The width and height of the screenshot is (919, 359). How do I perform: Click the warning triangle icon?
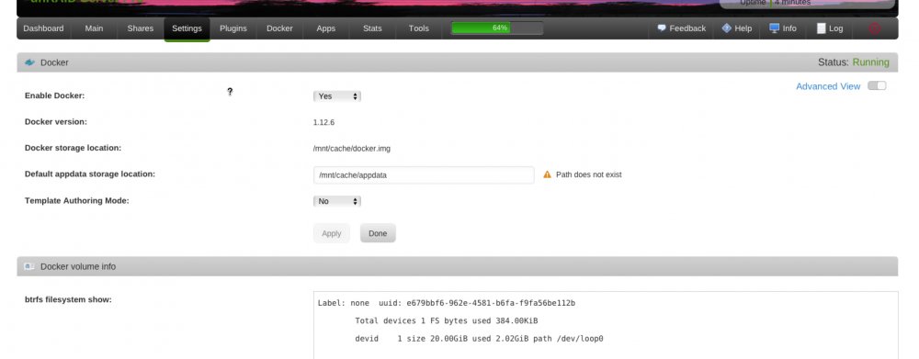coord(548,174)
